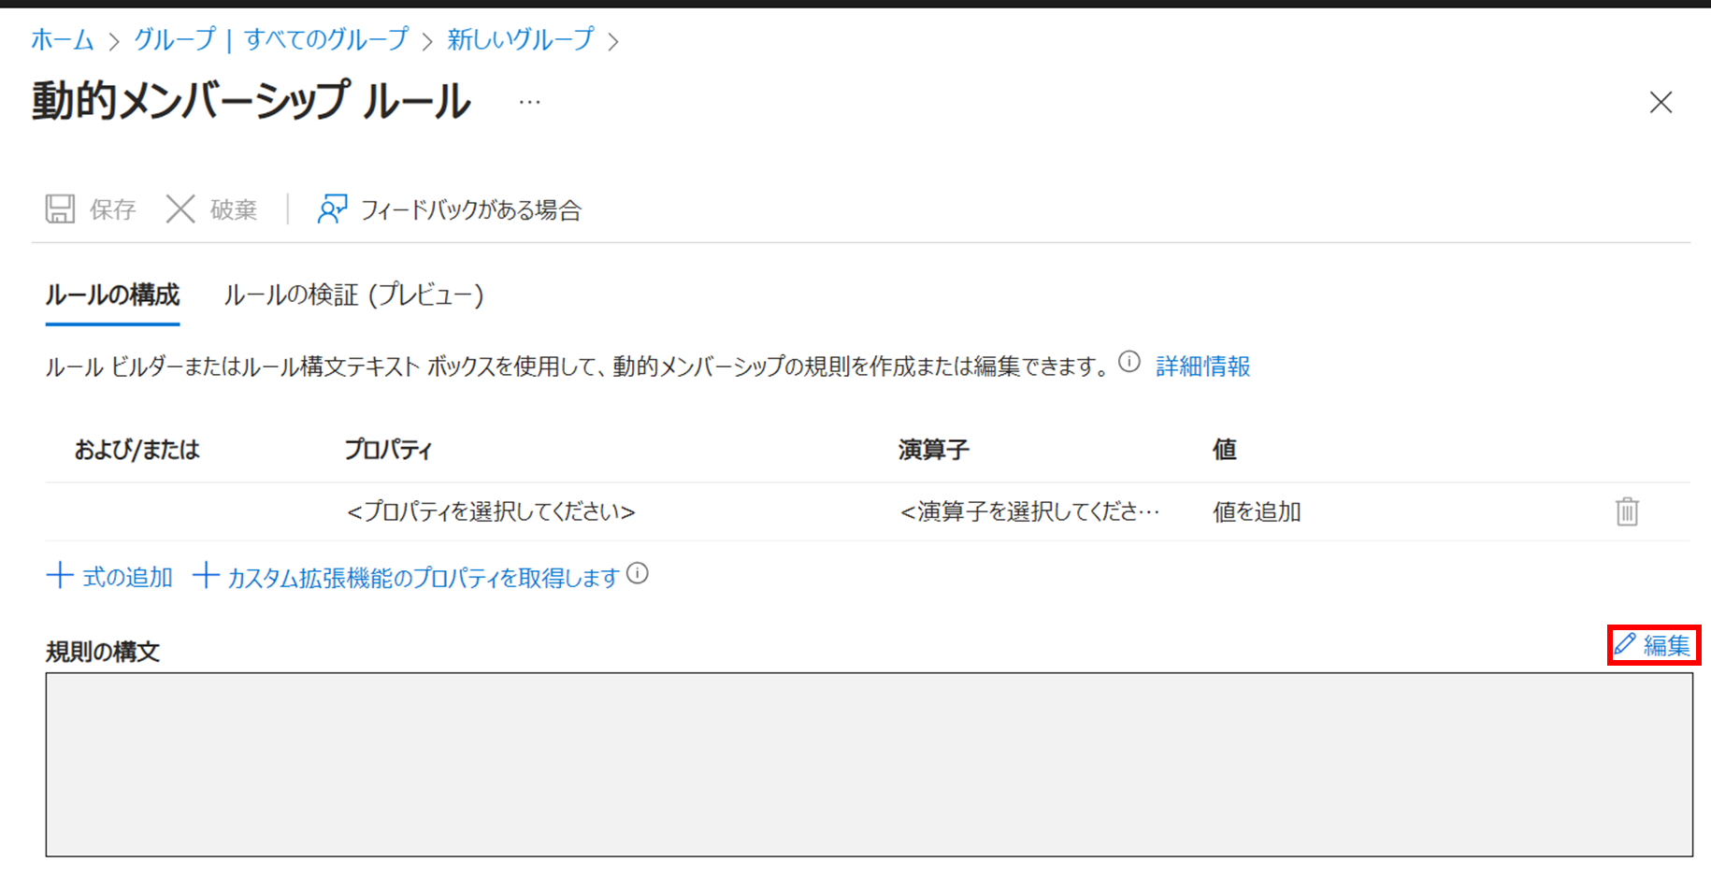Click the ホーム breadcrumb link
This screenshot has width=1711, height=891.
63,39
